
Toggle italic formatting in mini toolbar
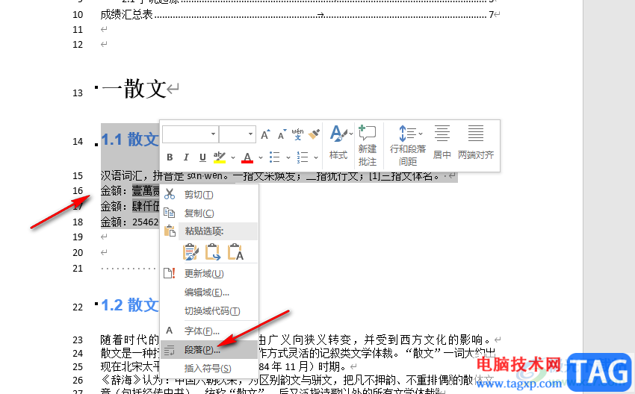pos(186,157)
